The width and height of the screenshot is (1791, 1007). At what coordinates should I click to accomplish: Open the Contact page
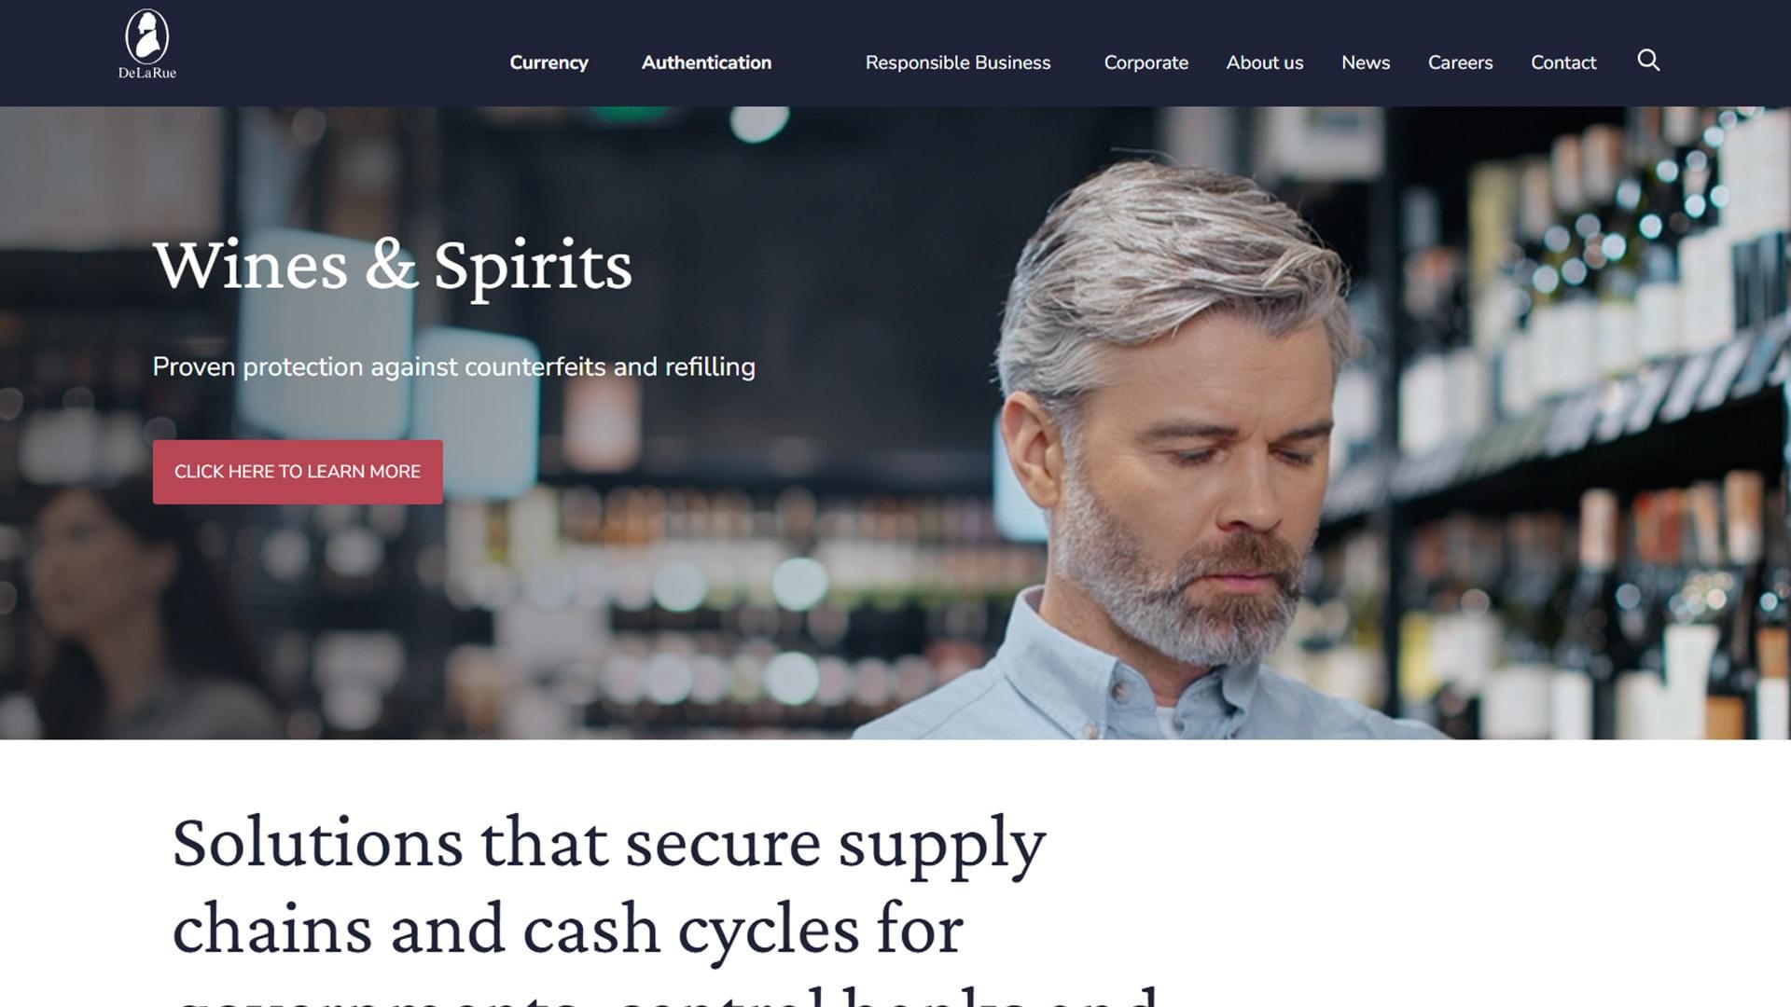(x=1563, y=62)
